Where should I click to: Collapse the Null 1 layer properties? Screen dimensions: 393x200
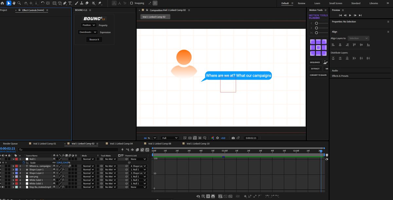13,159
